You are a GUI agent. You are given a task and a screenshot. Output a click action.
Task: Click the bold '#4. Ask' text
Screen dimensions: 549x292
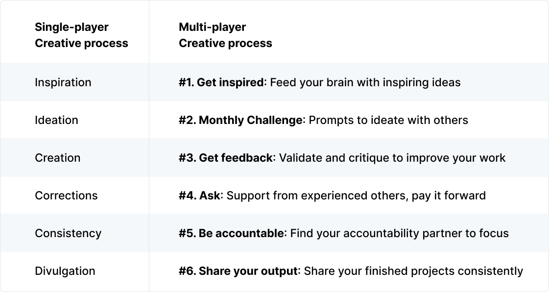200,195
